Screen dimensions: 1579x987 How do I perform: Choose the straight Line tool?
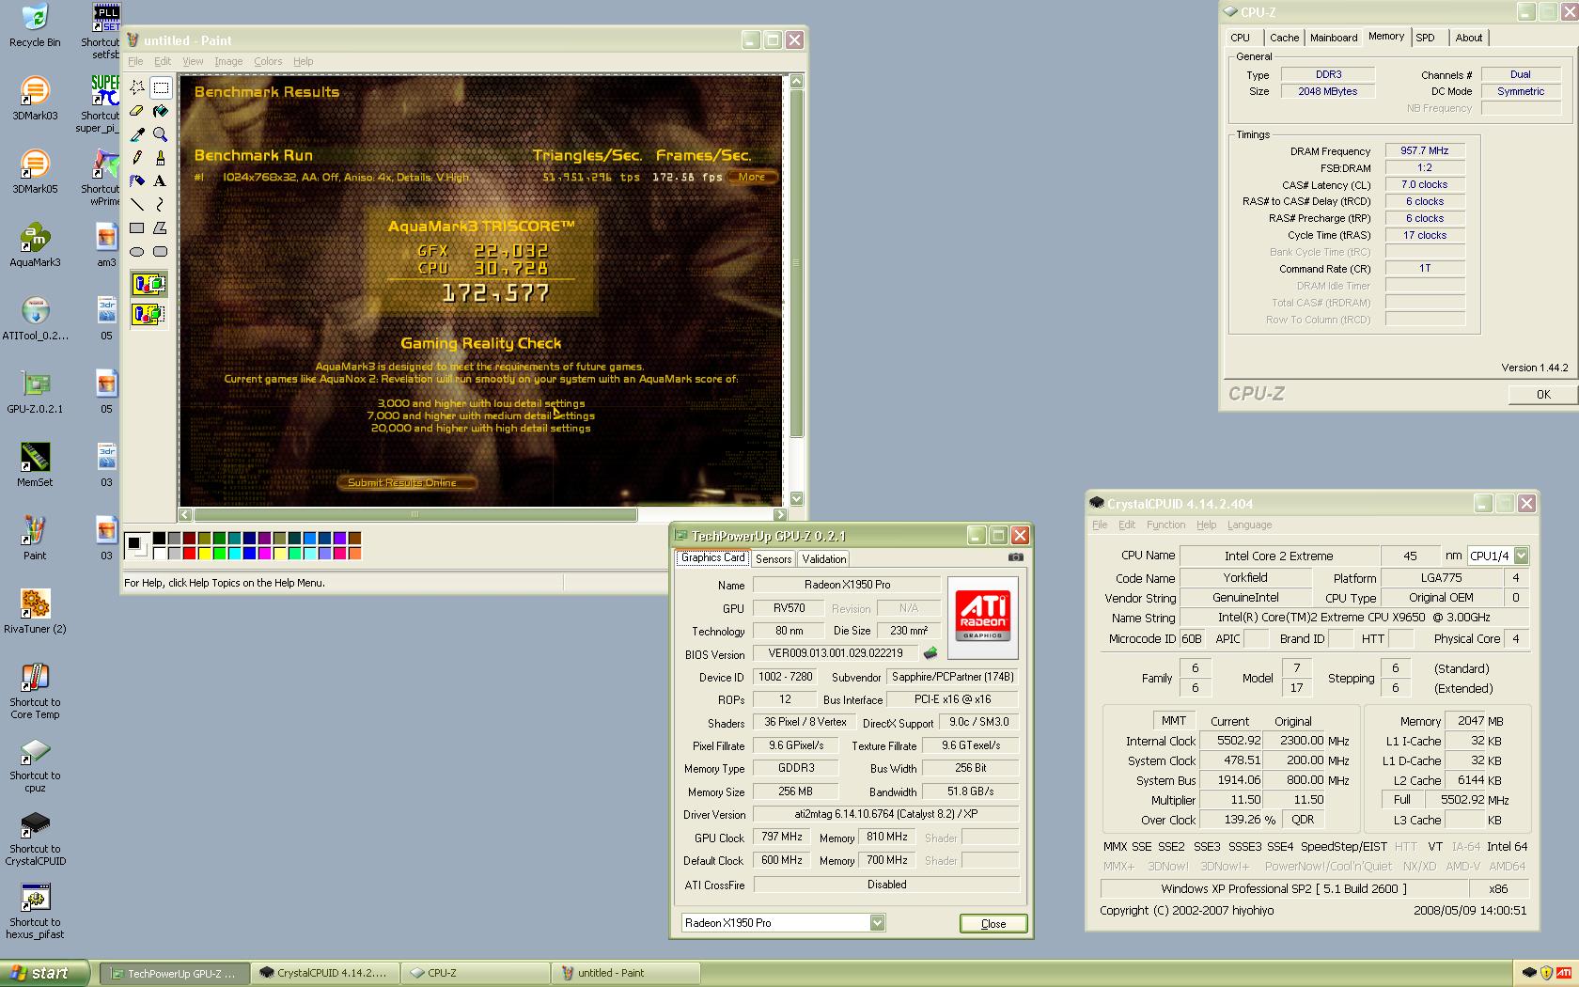pos(137,204)
